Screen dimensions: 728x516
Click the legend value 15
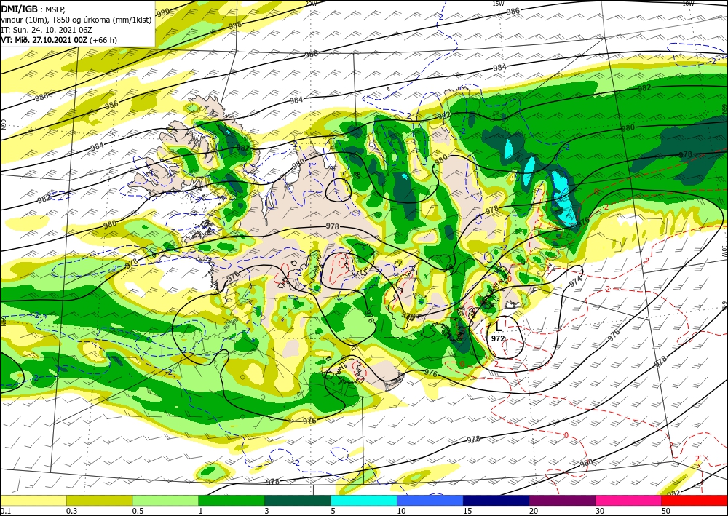(467, 511)
